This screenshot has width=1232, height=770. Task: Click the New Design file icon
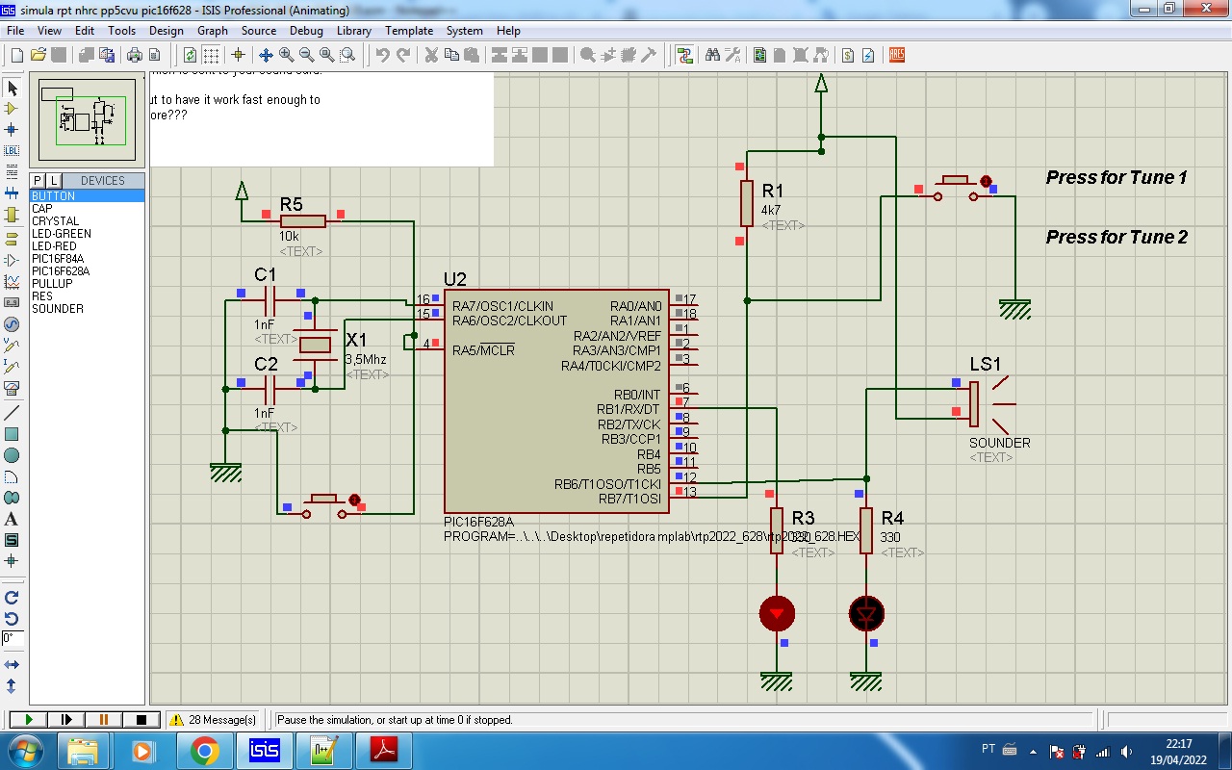(16, 55)
